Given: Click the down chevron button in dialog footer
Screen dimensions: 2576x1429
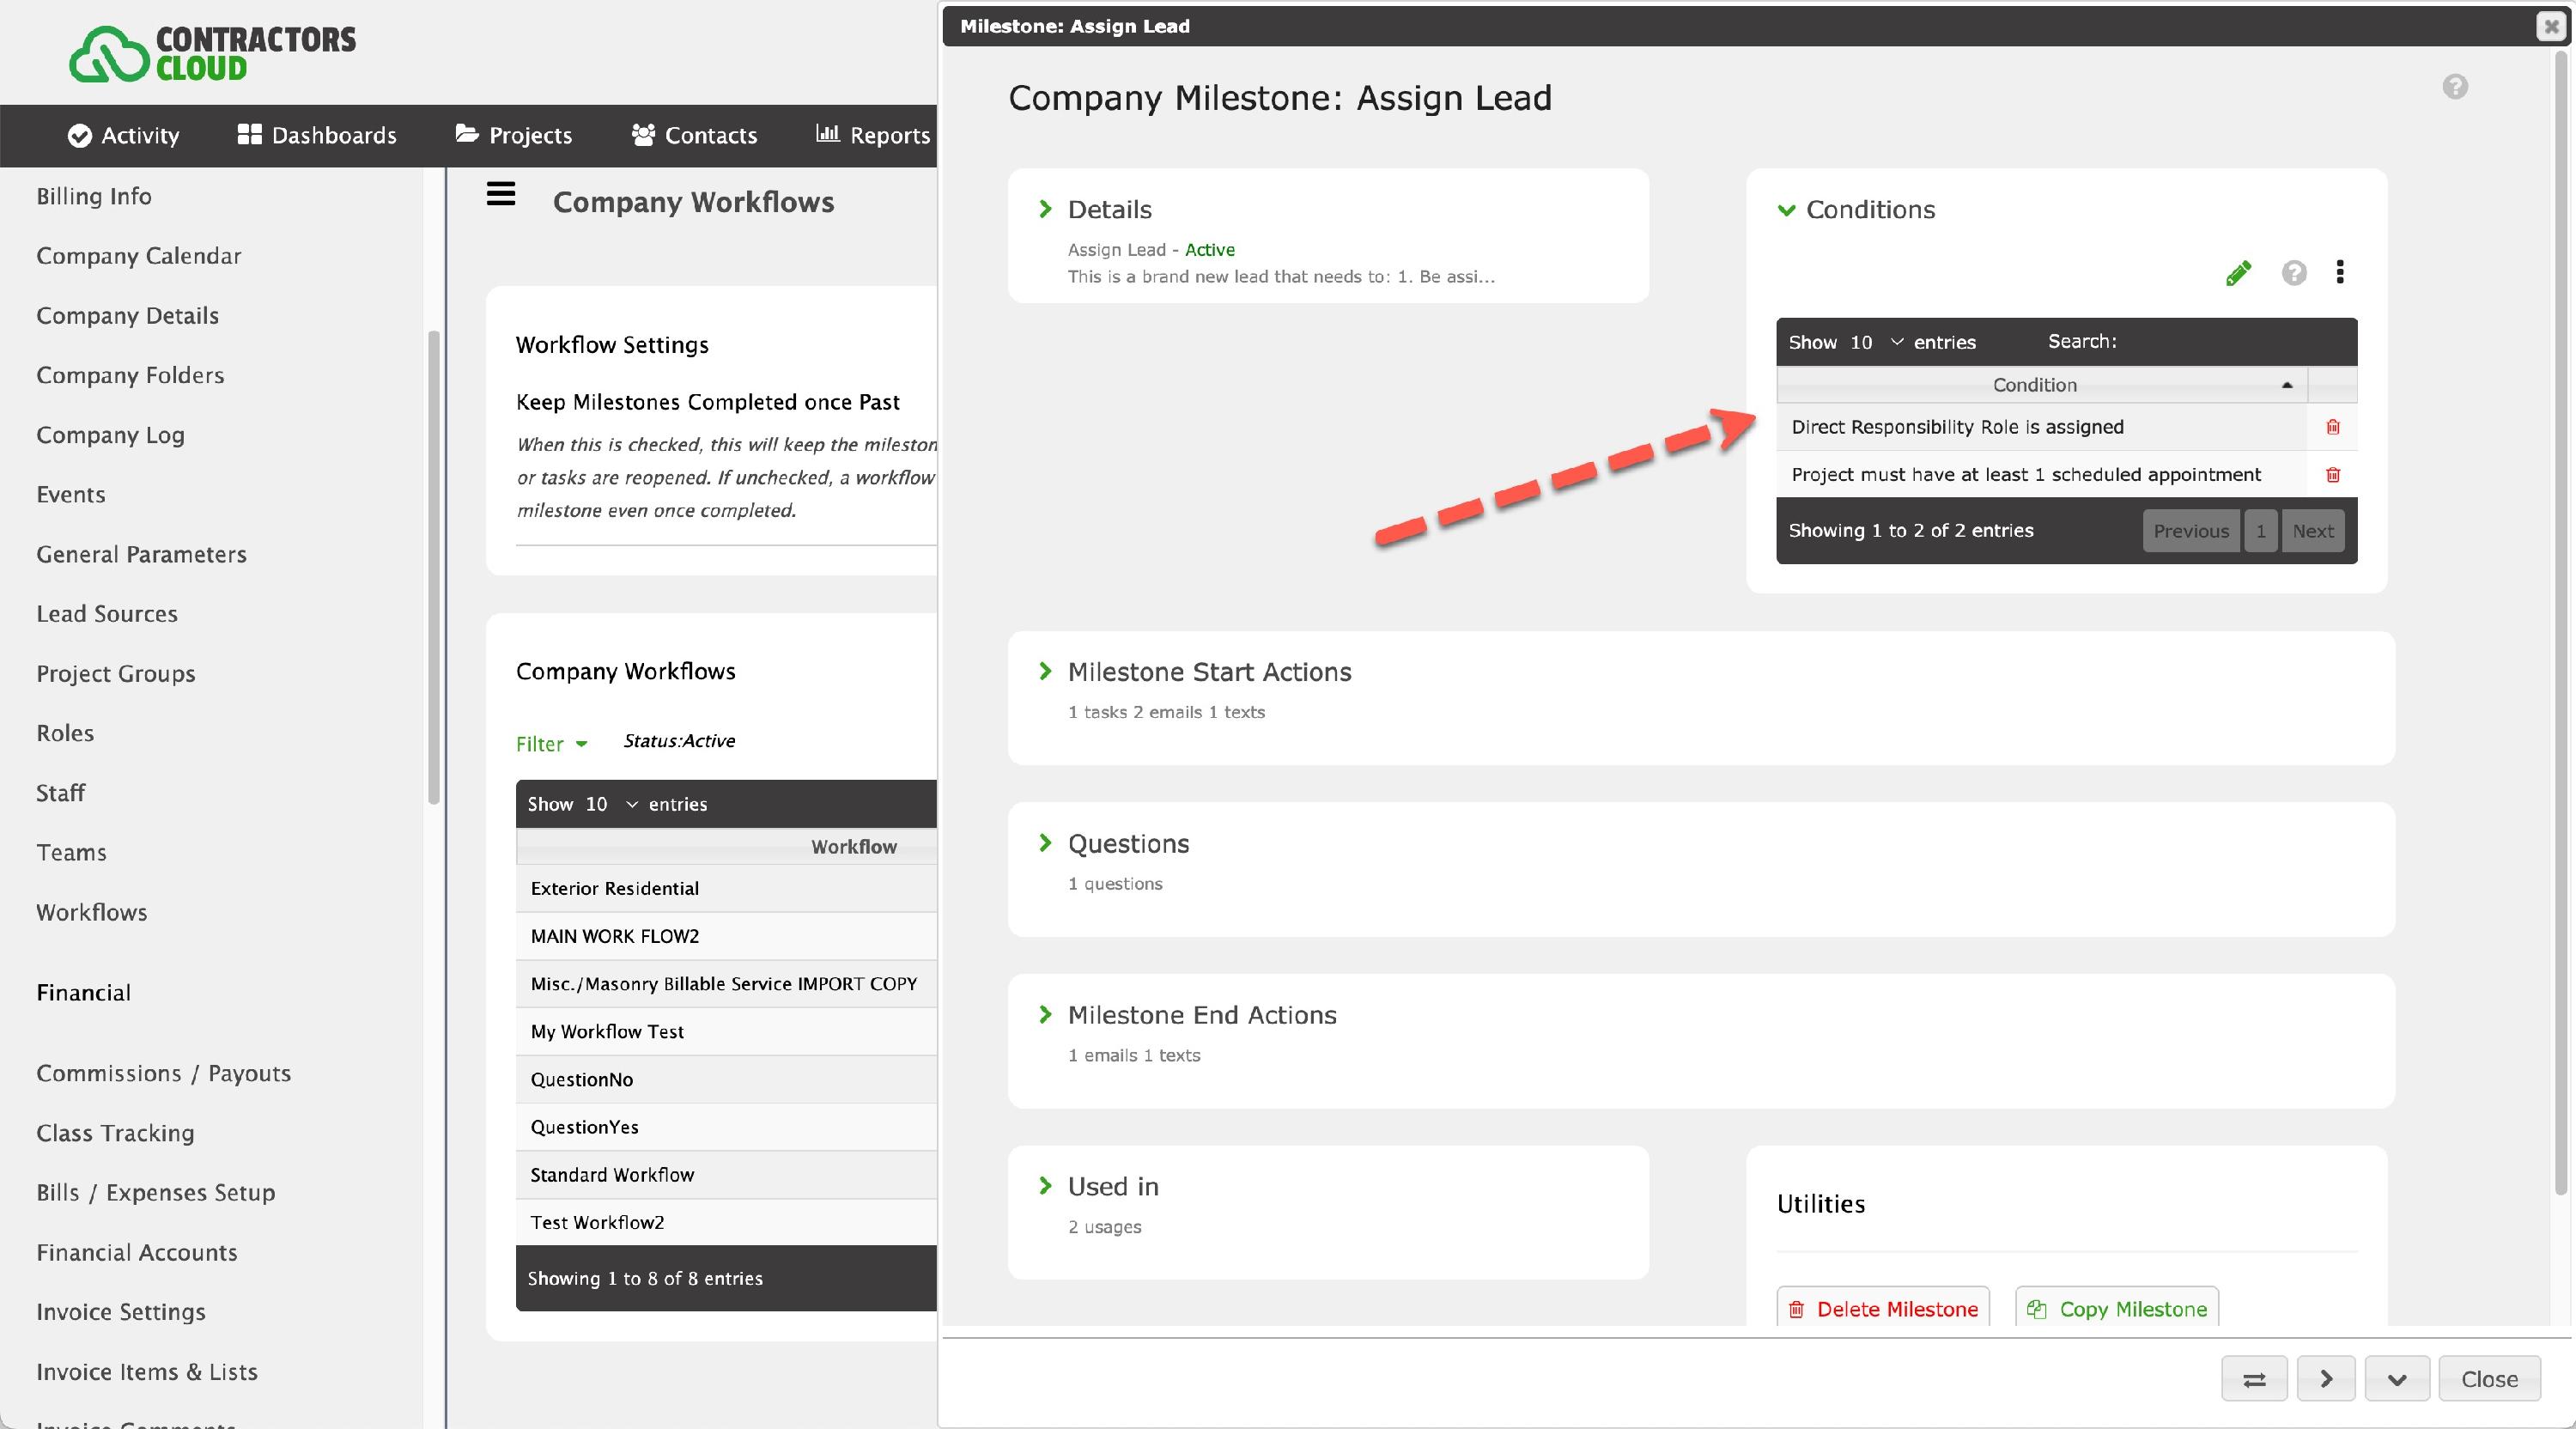Looking at the screenshot, I should (2397, 1379).
